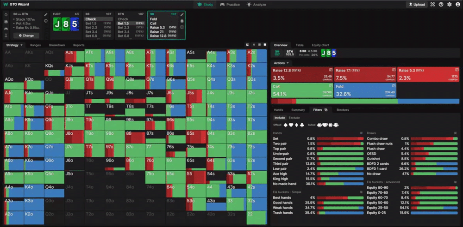Click the lock icon in the BB action card
Screen dimensions: 463x227
182,21
